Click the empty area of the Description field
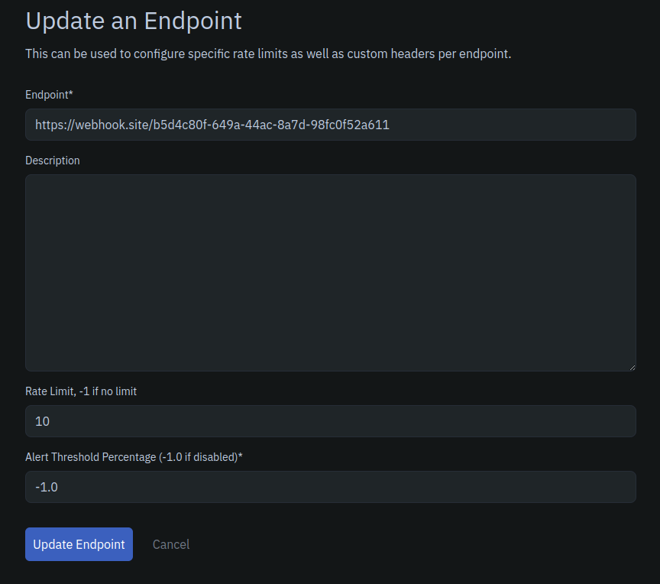 (x=330, y=306)
